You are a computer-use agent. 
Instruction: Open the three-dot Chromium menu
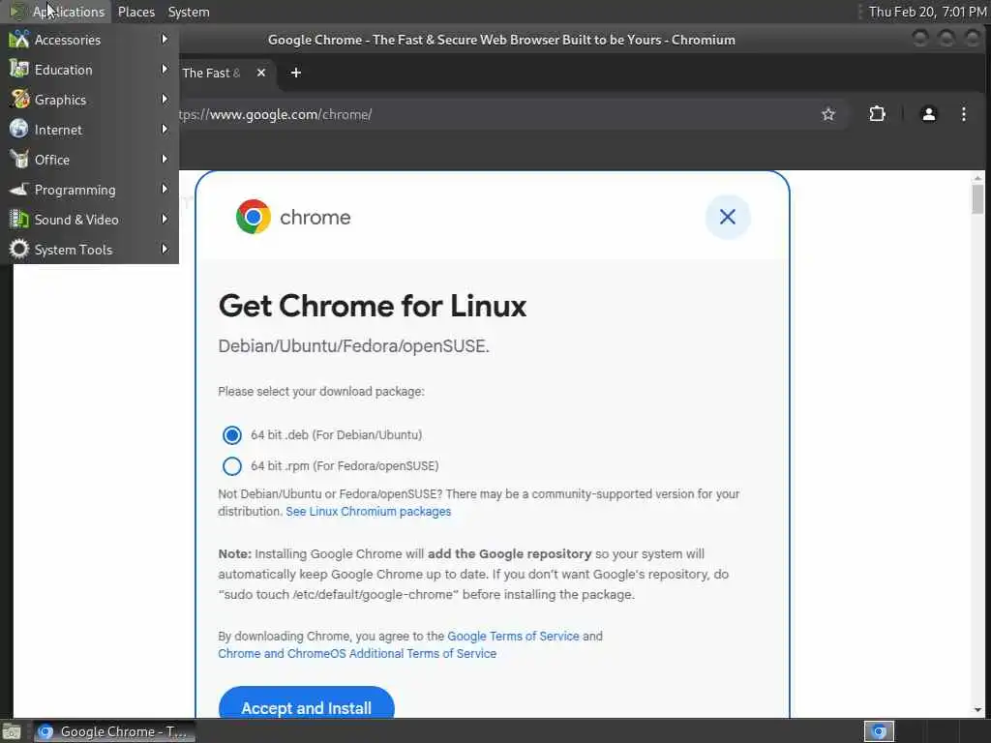(963, 114)
